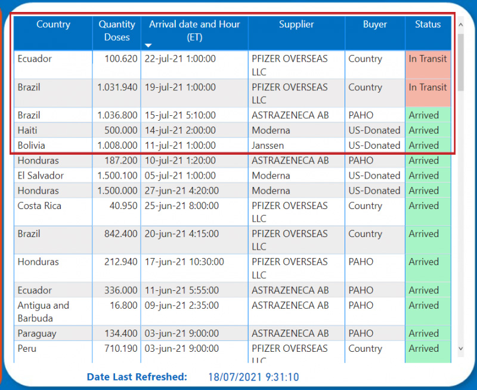The image size is (477, 390).
Task: Click the 1.031.940 quantity doses cell
Action: coord(117,87)
